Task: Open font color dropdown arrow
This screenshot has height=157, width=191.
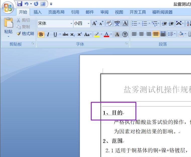Action: coord(111,34)
